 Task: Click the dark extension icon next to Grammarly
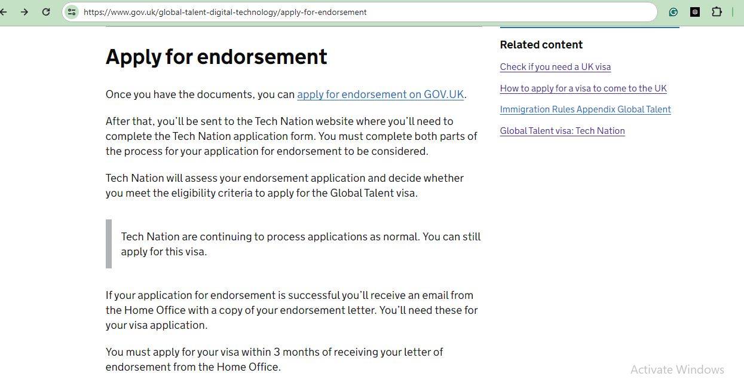click(694, 11)
